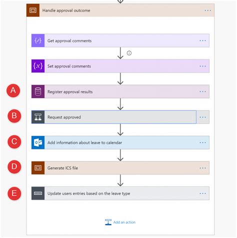The width and height of the screenshot is (237, 238).
Task: Click the variable icon of Set approval comments
Action: coord(38,66)
